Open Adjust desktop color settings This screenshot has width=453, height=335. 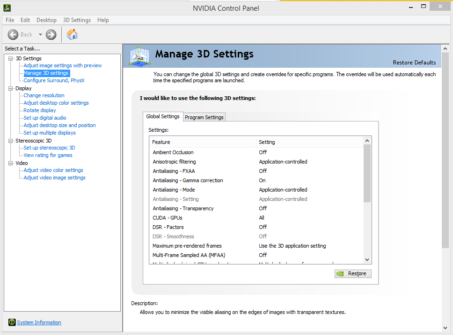pyautogui.click(x=56, y=103)
